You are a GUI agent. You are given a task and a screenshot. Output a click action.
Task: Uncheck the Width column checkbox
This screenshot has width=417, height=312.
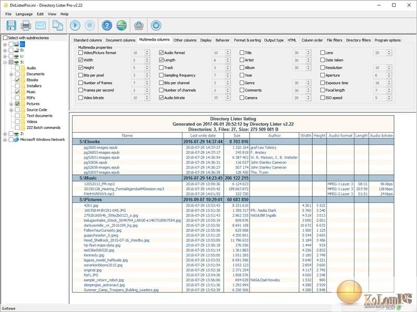tap(81, 60)
